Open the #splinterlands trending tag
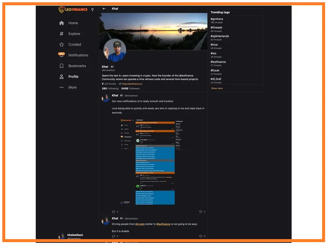The width and height of the screenshot is (327, 244). [x=220, y=36]
